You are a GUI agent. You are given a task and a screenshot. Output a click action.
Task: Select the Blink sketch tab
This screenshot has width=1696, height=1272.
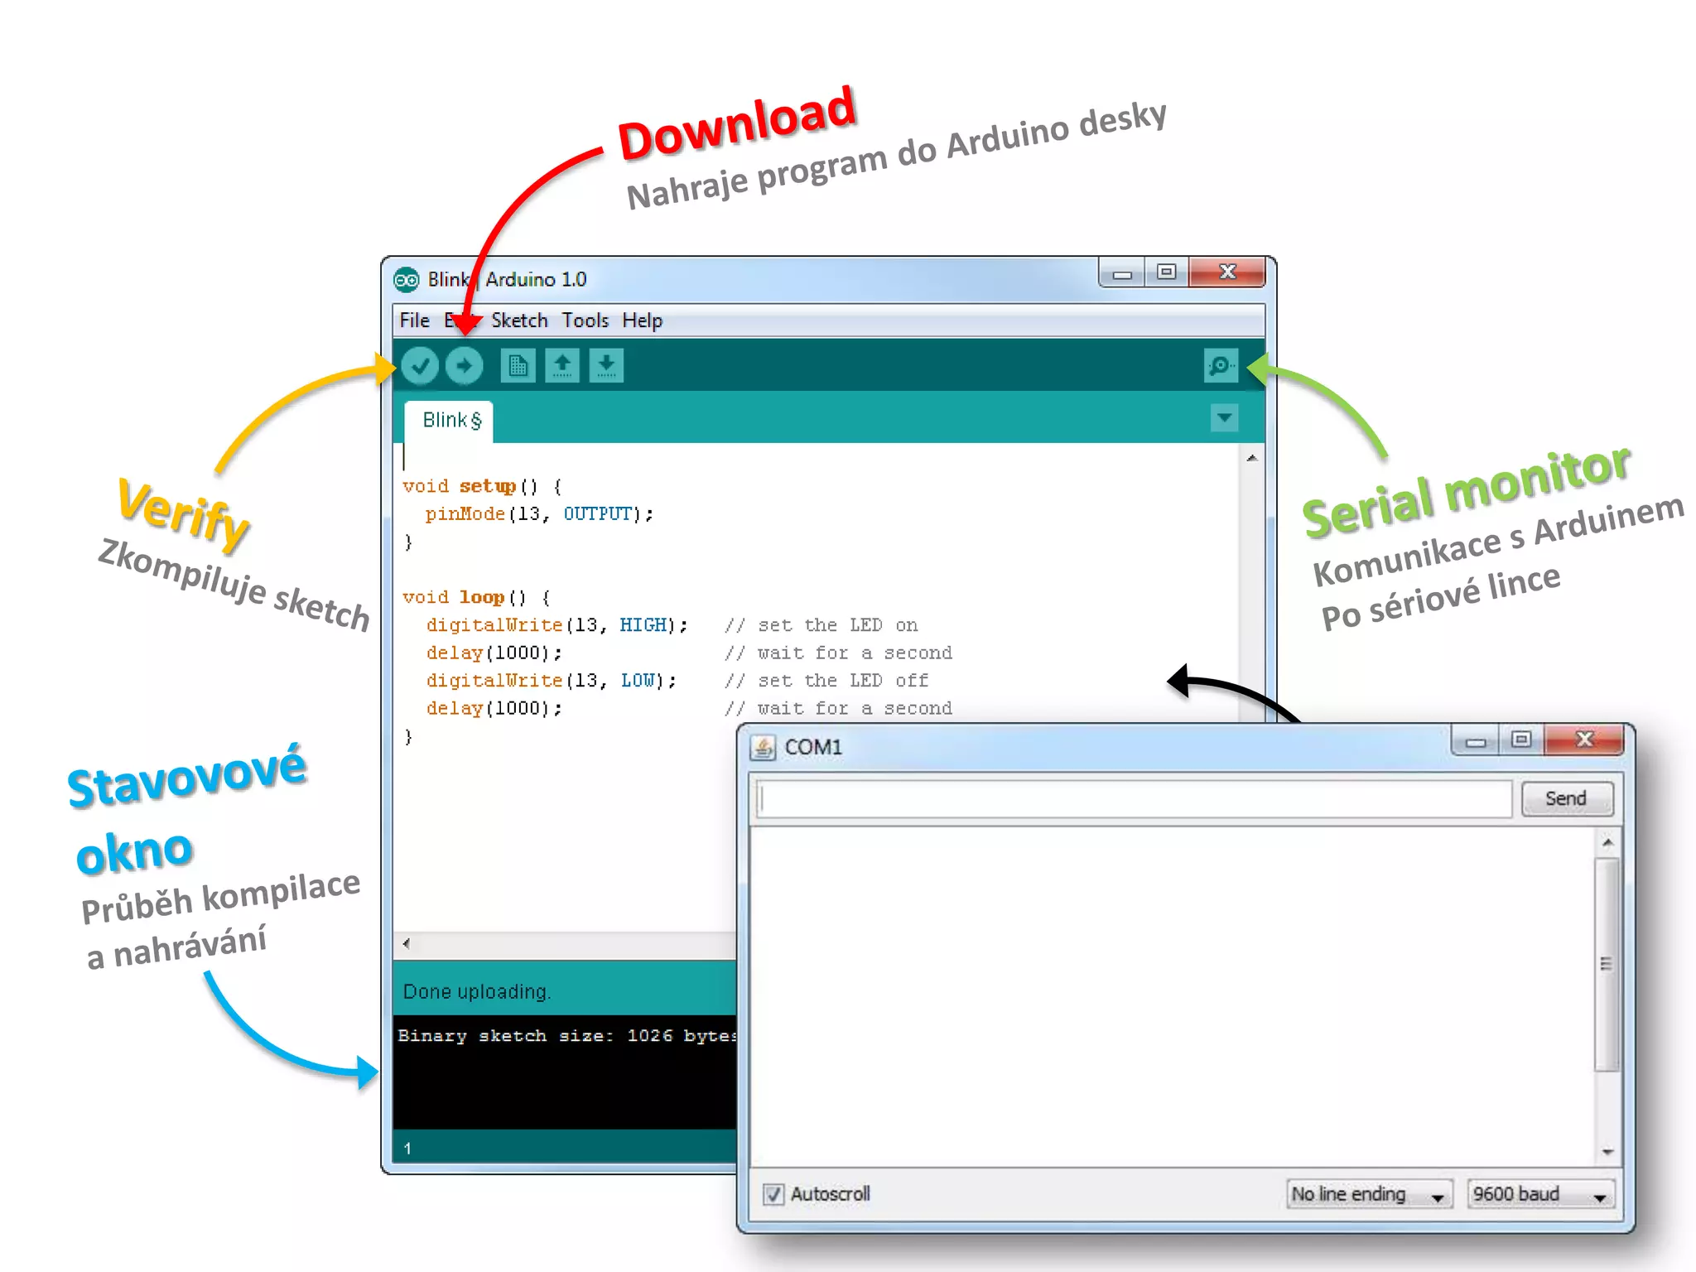pos(450,421)
